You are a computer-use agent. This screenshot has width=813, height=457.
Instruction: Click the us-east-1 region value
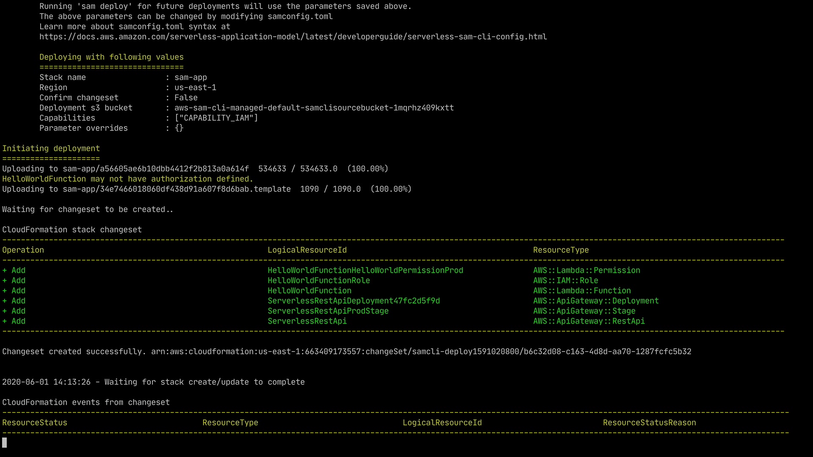pos(195,88)
